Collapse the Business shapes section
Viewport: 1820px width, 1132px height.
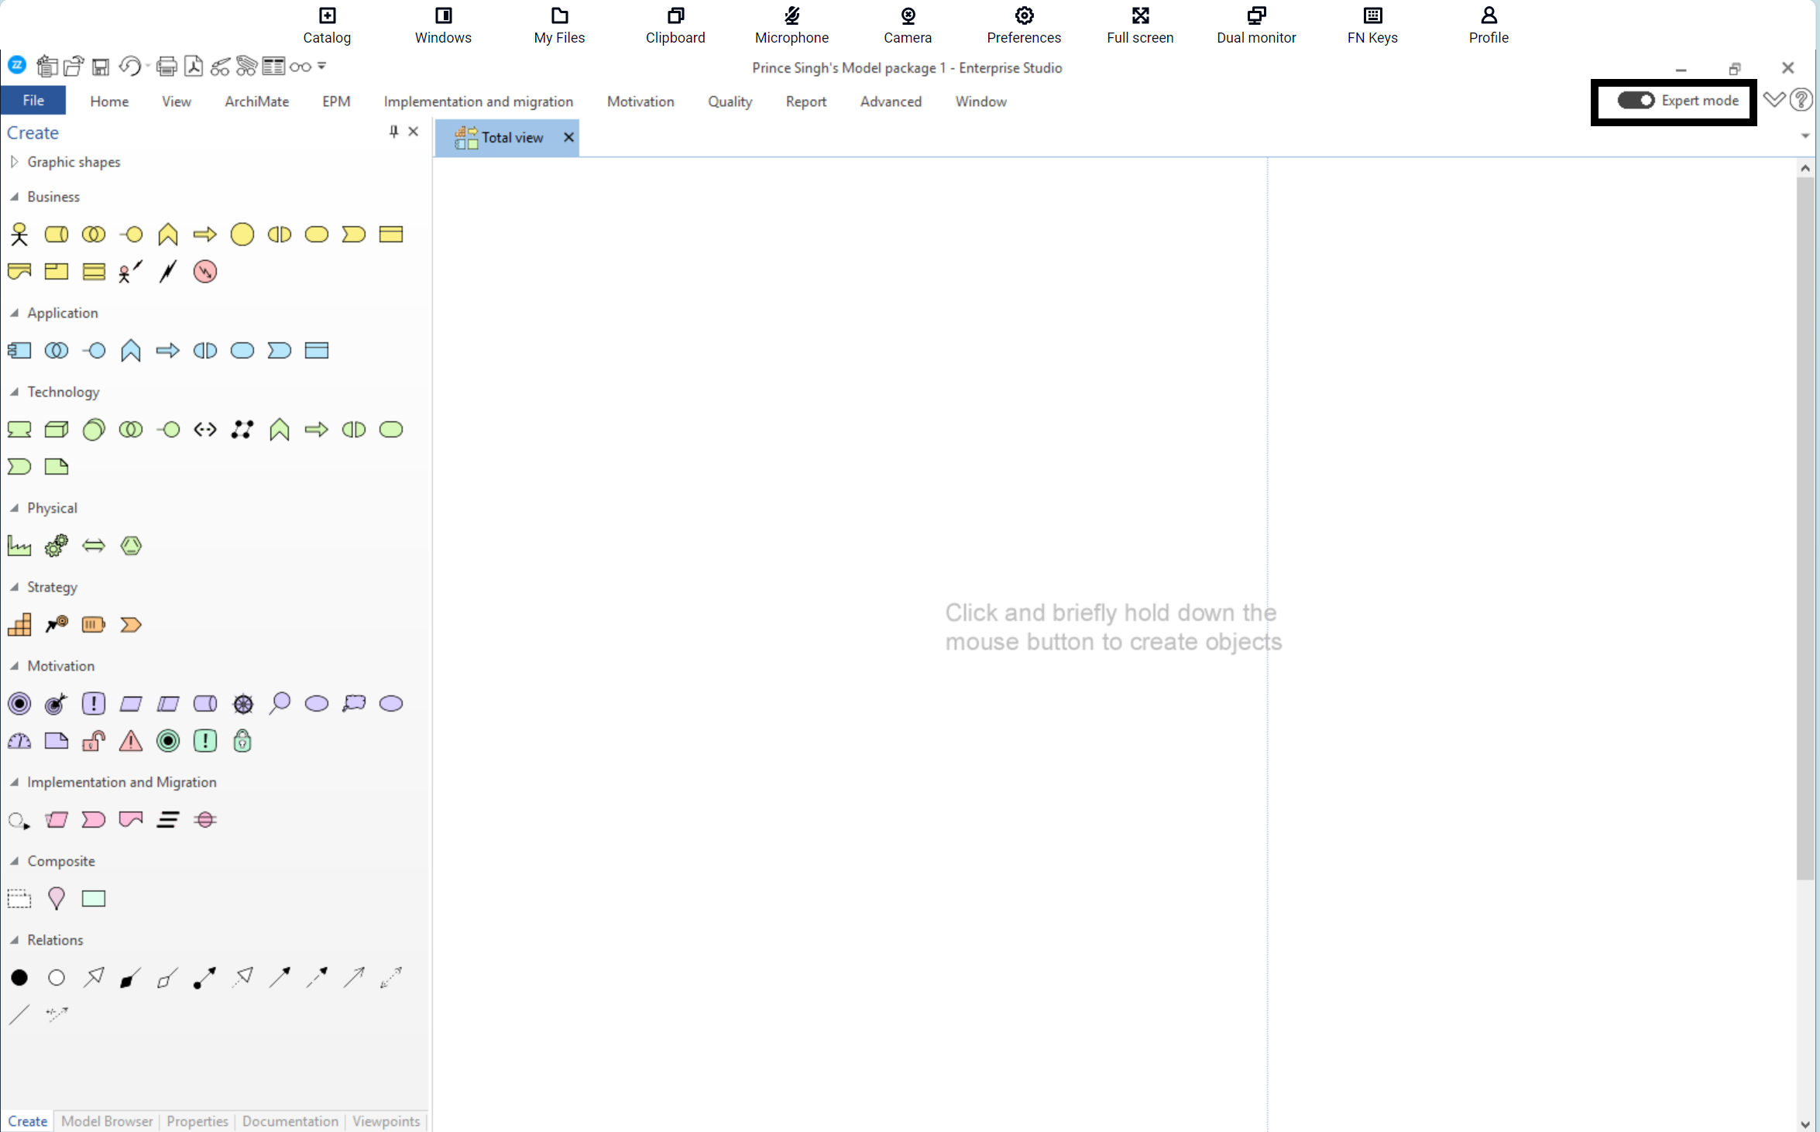pyautogui.click(x=14, y=197)
